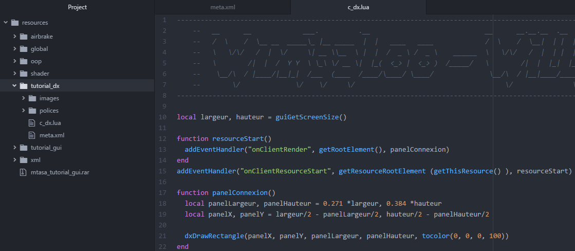Screen dimensions: 575x251
Task: Click the oop folder icon
Action: (x=24, y=61)
